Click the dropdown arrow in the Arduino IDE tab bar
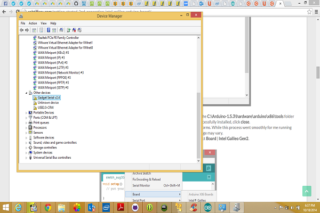The height and width of the screenshot is (213, 320). (x=209, y=177)
